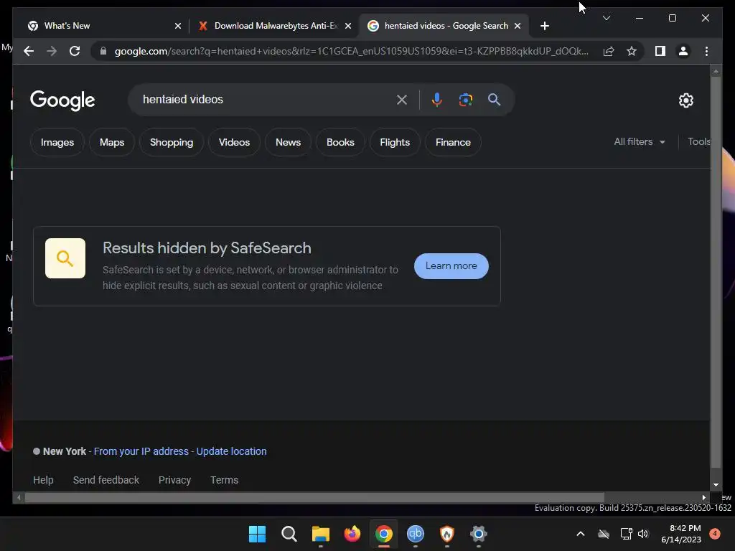The height and width of the screenshot is (551, 735).
Task: Share this page from address bar
Action: coord(609,51)
